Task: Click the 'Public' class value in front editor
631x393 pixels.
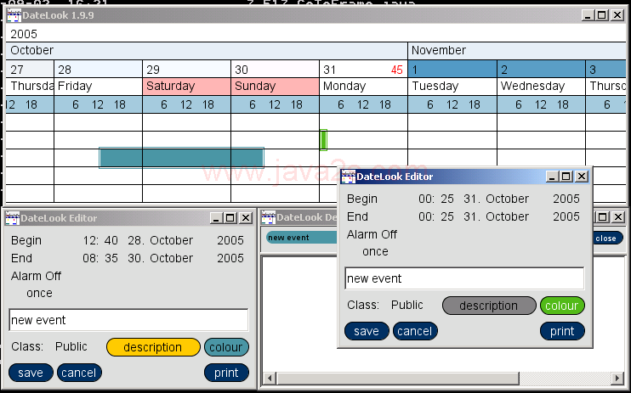Action: 407,305
